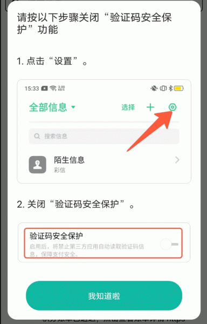Click the 搜索信息 search field
The image size is (207, 324).
pos(104,136)
